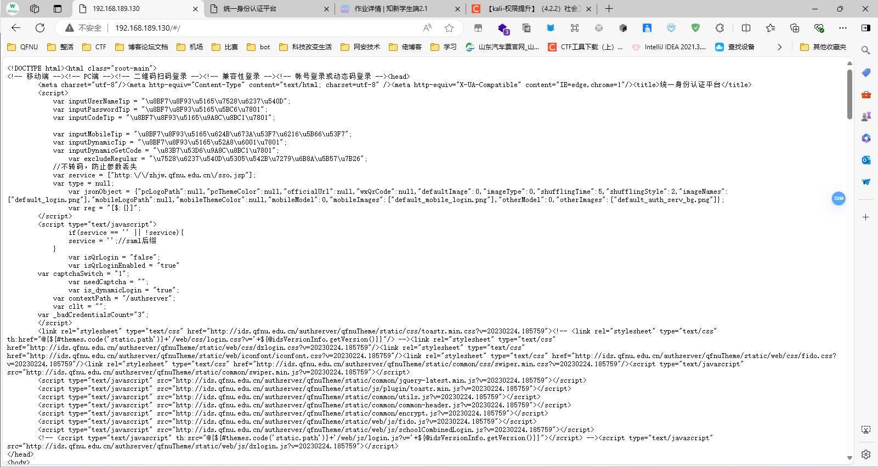878x467 pixels.
Task: Open the favorites list star icon
Action: [771, 28]
